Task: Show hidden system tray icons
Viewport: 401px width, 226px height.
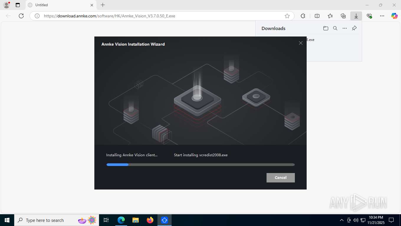Action: coord(342,220)
